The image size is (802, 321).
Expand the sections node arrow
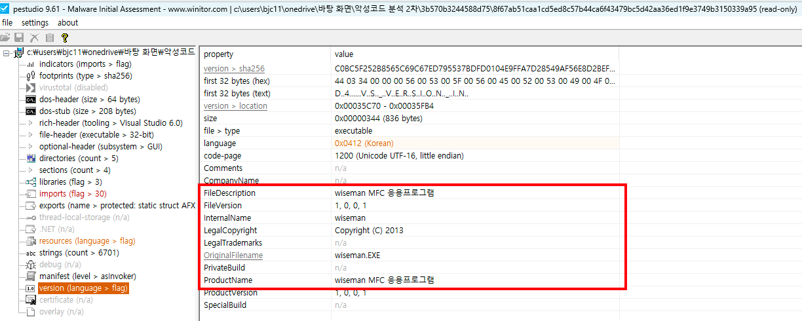30,170
